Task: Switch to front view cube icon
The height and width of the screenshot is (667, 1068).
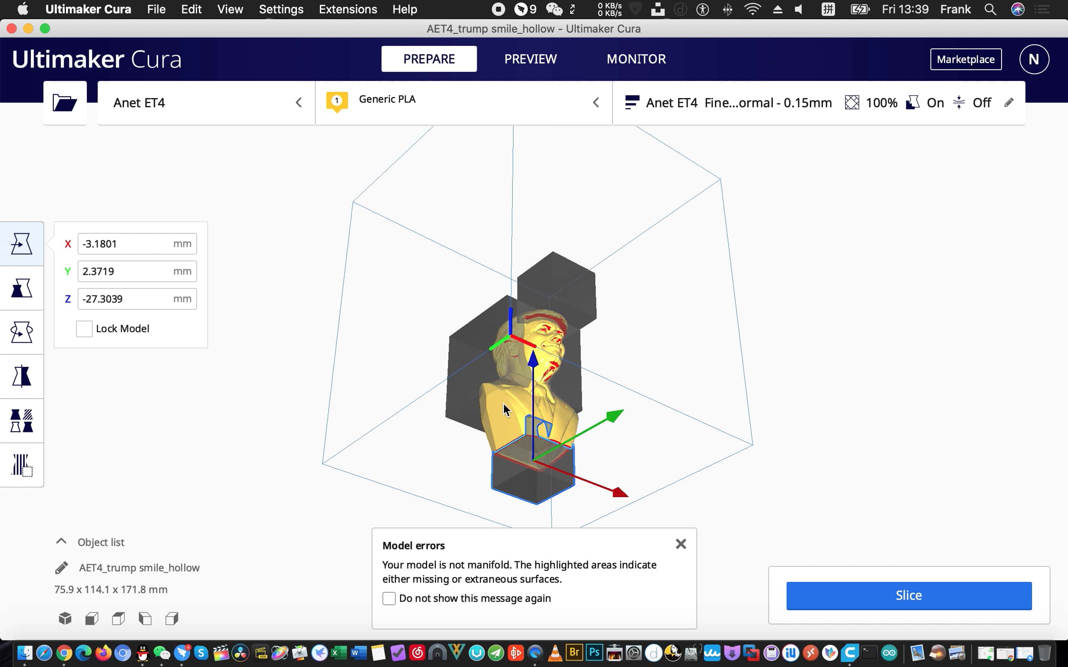Action: tap(92, 619)
